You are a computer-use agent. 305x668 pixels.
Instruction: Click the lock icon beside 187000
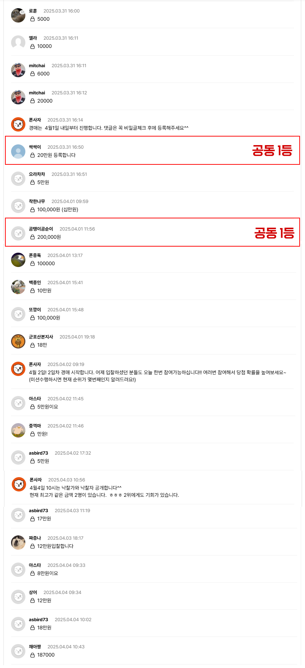(32, 655)
